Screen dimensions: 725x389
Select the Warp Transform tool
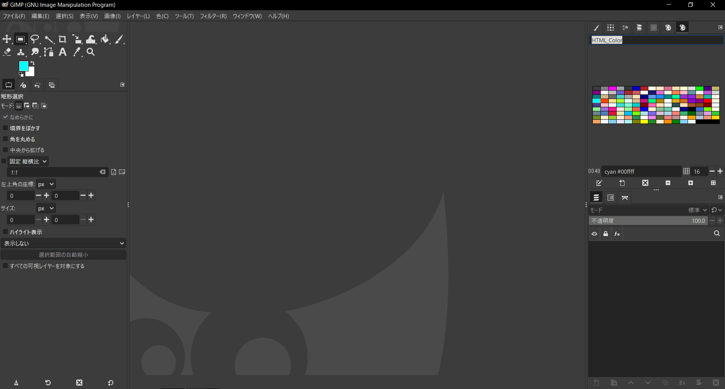coord(91,39)
